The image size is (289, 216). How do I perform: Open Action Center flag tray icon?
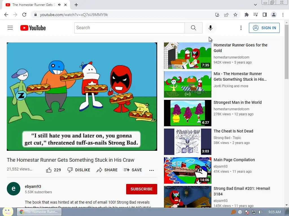pyautogui.click(x=247, y=212)
